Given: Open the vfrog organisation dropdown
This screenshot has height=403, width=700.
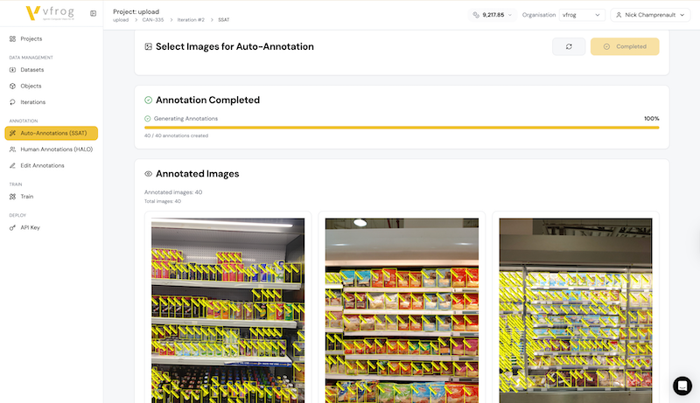Looking at the screenshot, I should [582, 15].
